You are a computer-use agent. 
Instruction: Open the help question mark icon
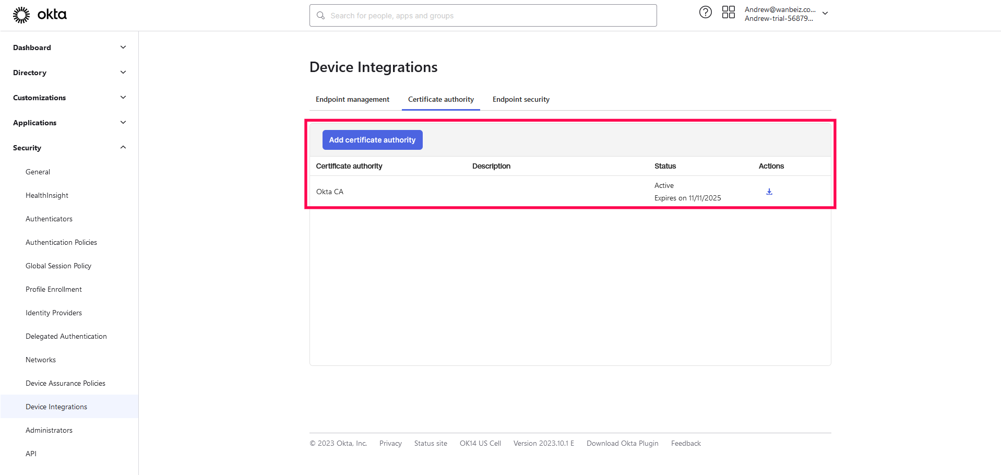coord(705,13)
